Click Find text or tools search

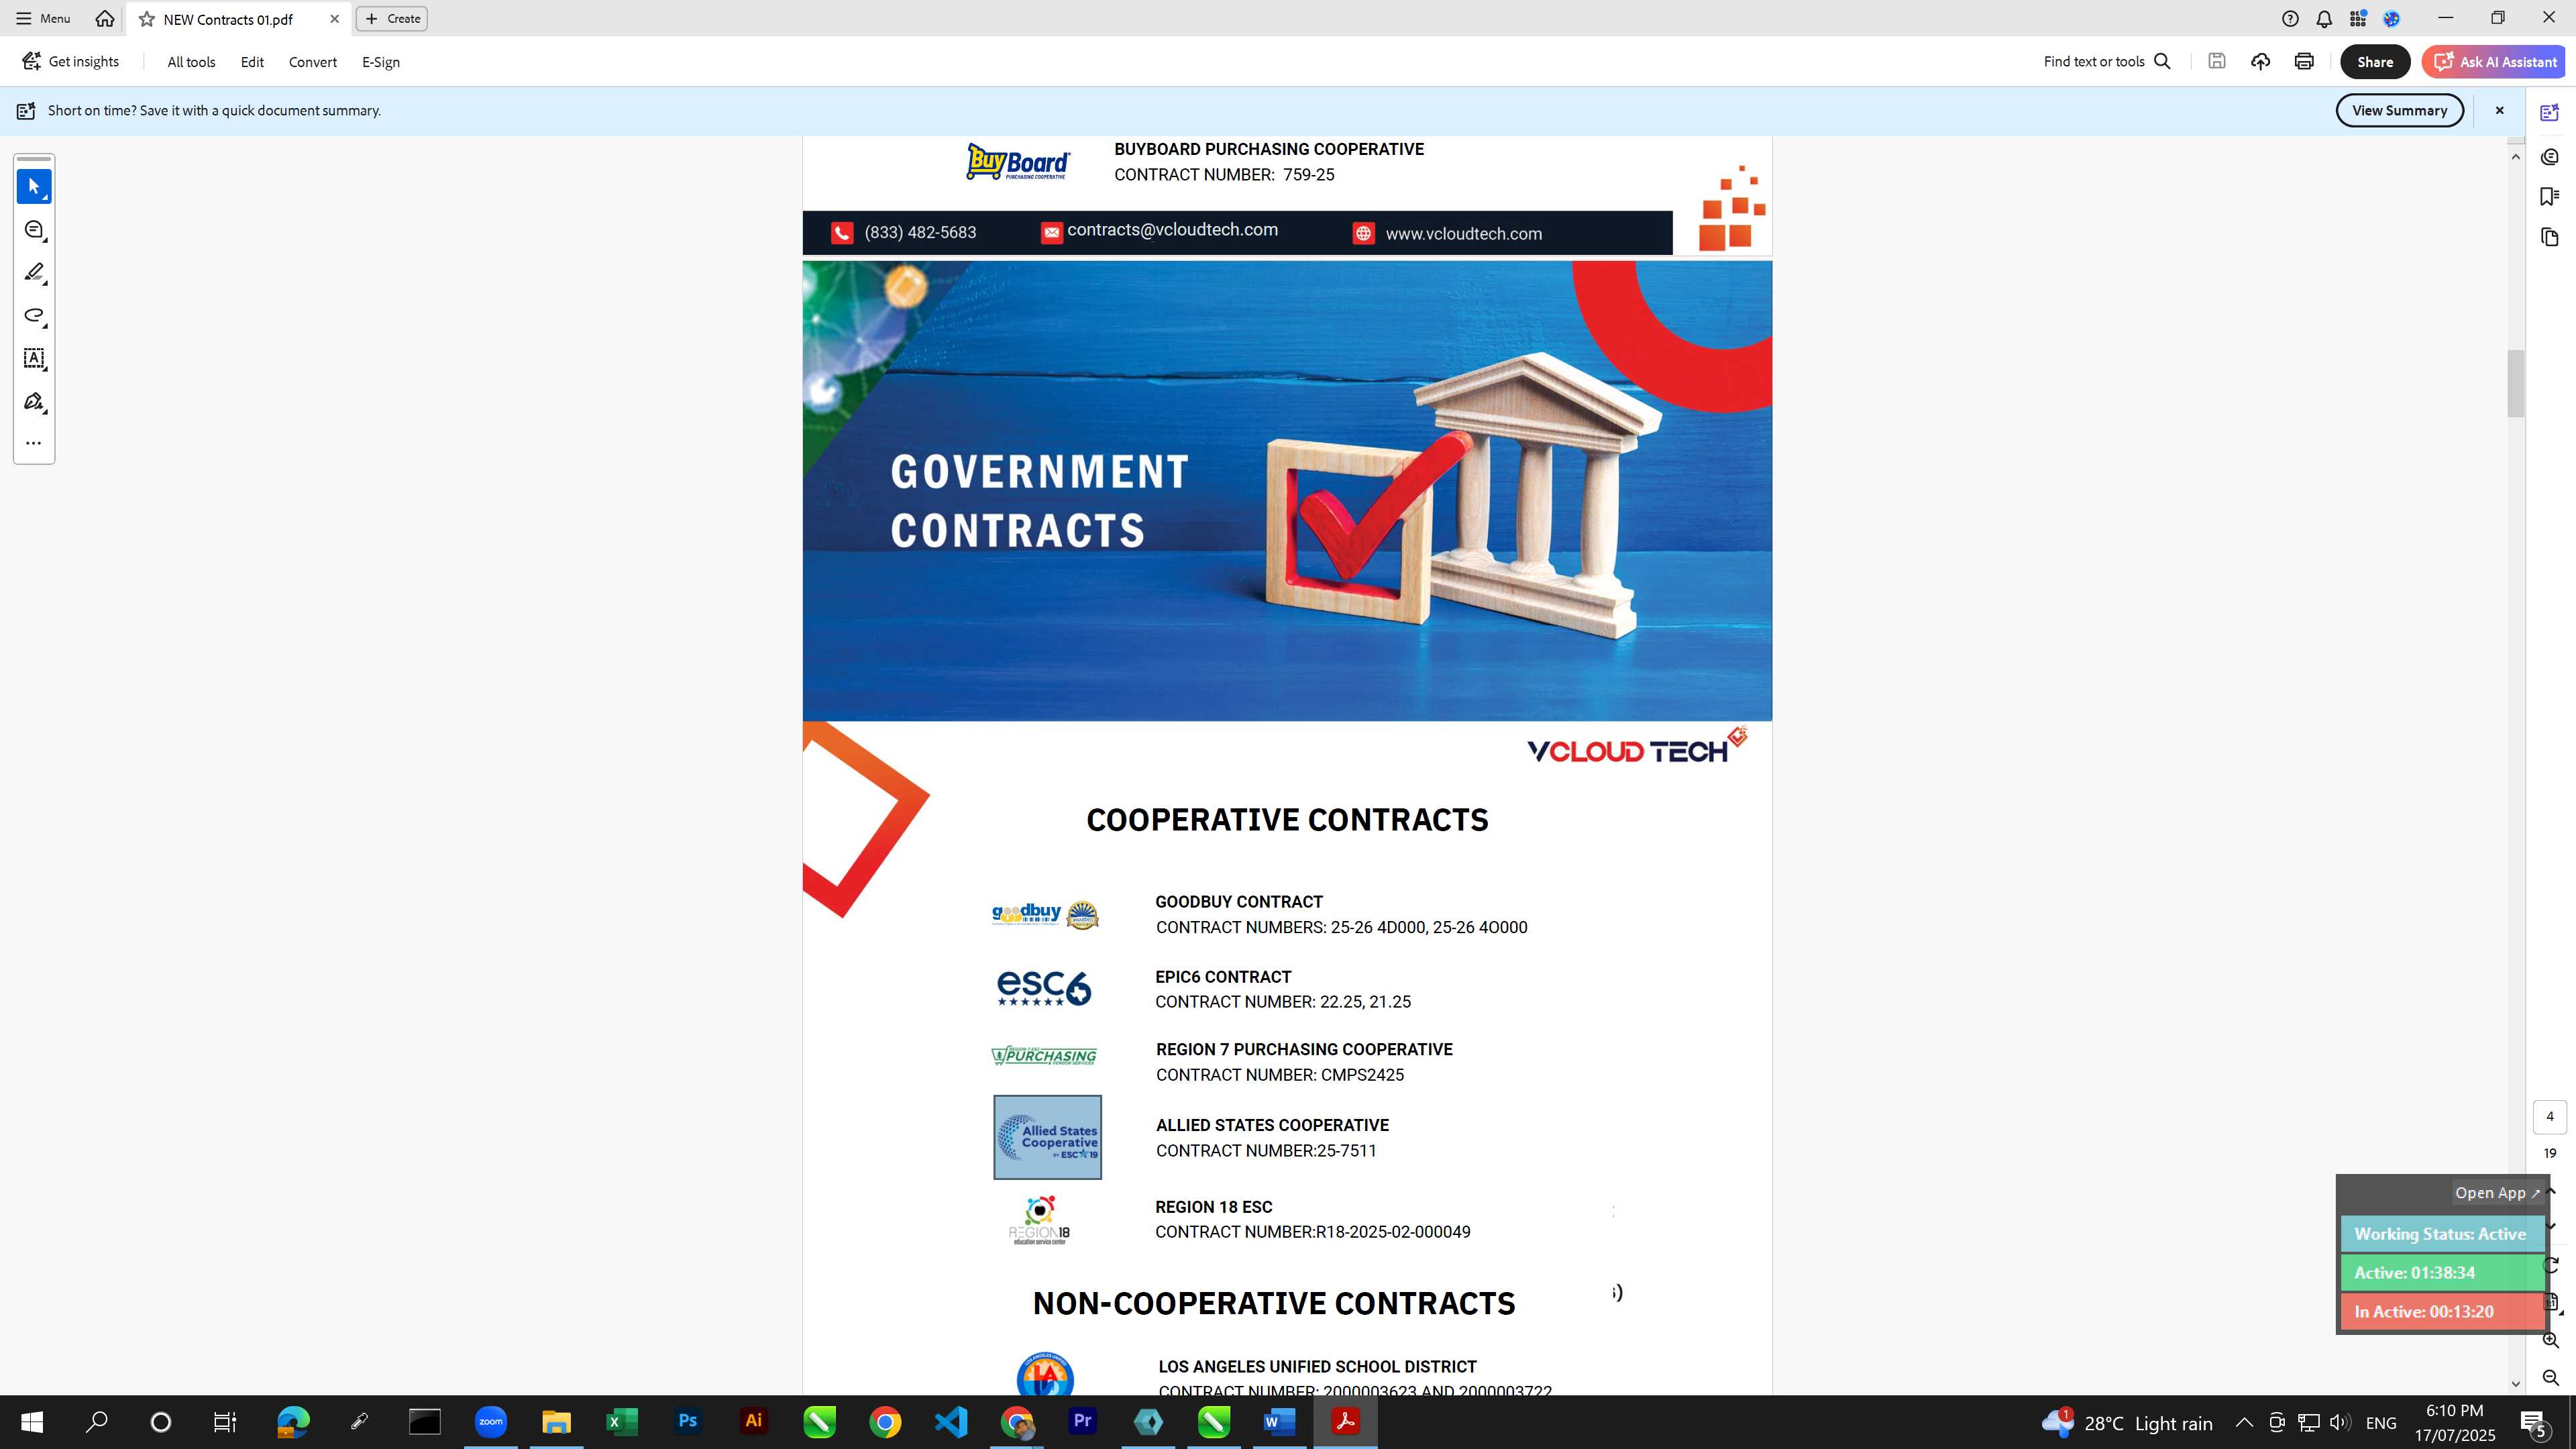[2107, 61]
